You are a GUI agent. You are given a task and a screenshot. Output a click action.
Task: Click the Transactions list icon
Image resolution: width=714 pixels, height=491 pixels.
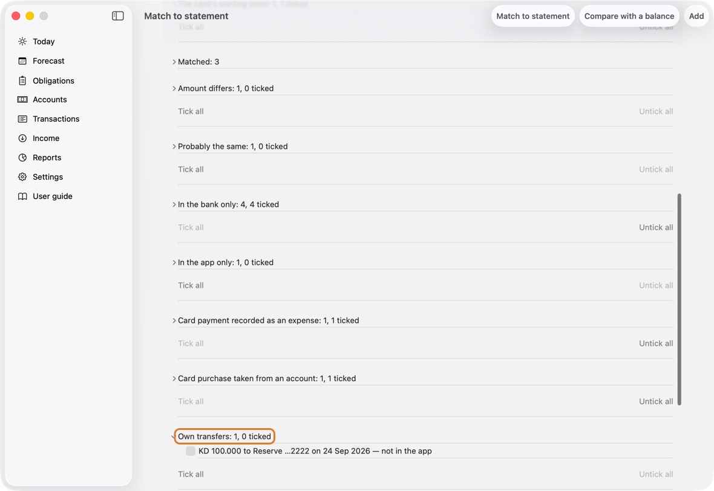pos(22,119)
